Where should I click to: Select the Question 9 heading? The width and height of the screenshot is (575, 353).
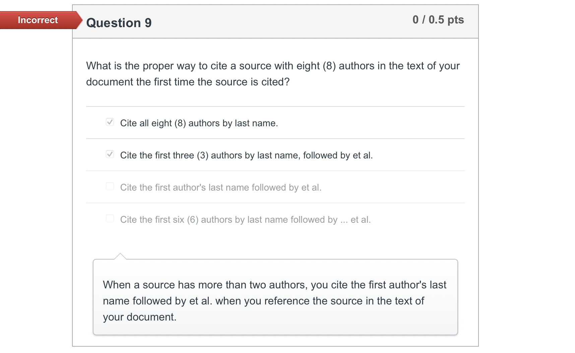tap(119, 23)
